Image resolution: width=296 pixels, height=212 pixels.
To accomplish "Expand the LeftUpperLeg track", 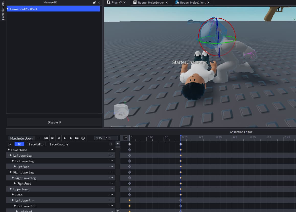I will [x=10, y=155].
